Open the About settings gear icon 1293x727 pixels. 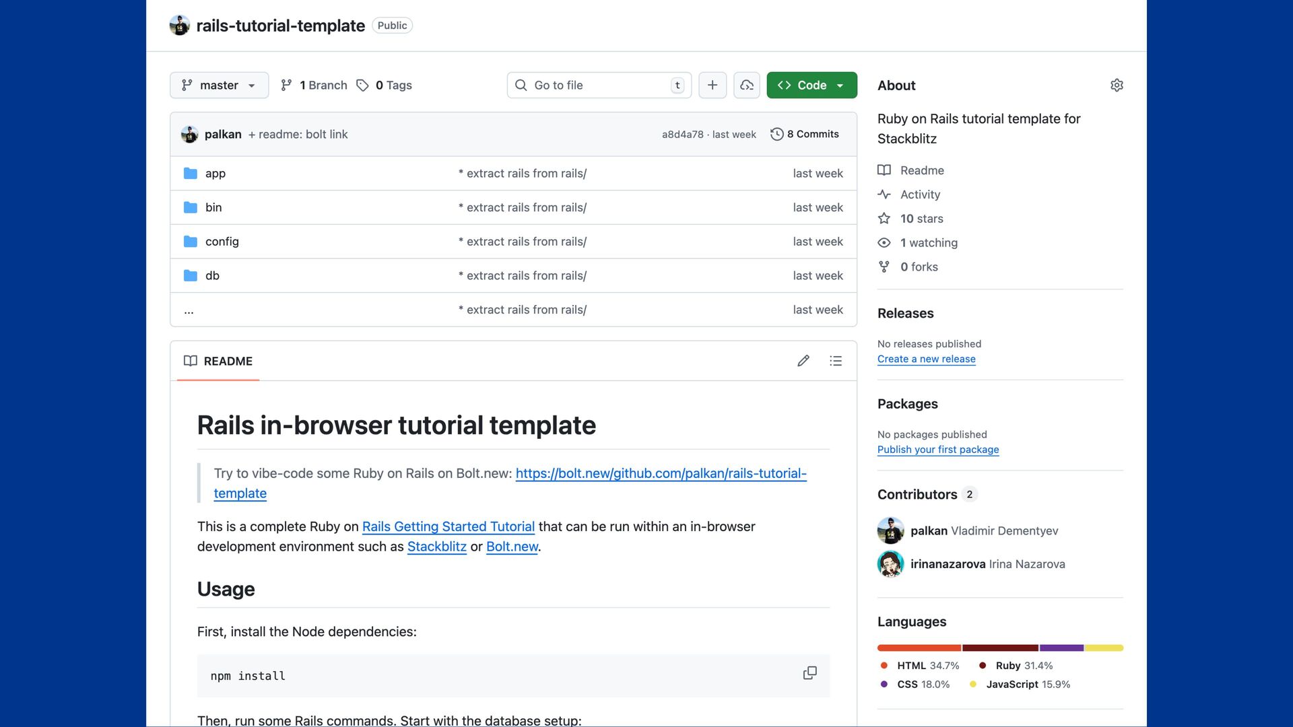[1117, 85]
